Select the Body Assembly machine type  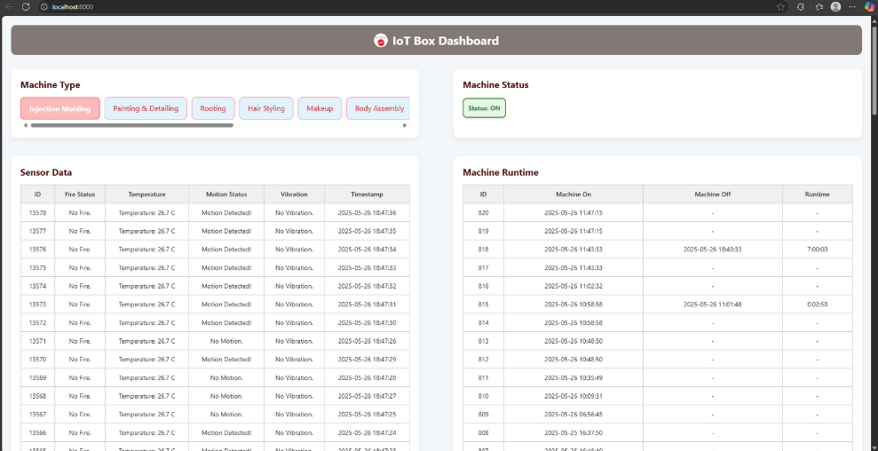(379, 108)
